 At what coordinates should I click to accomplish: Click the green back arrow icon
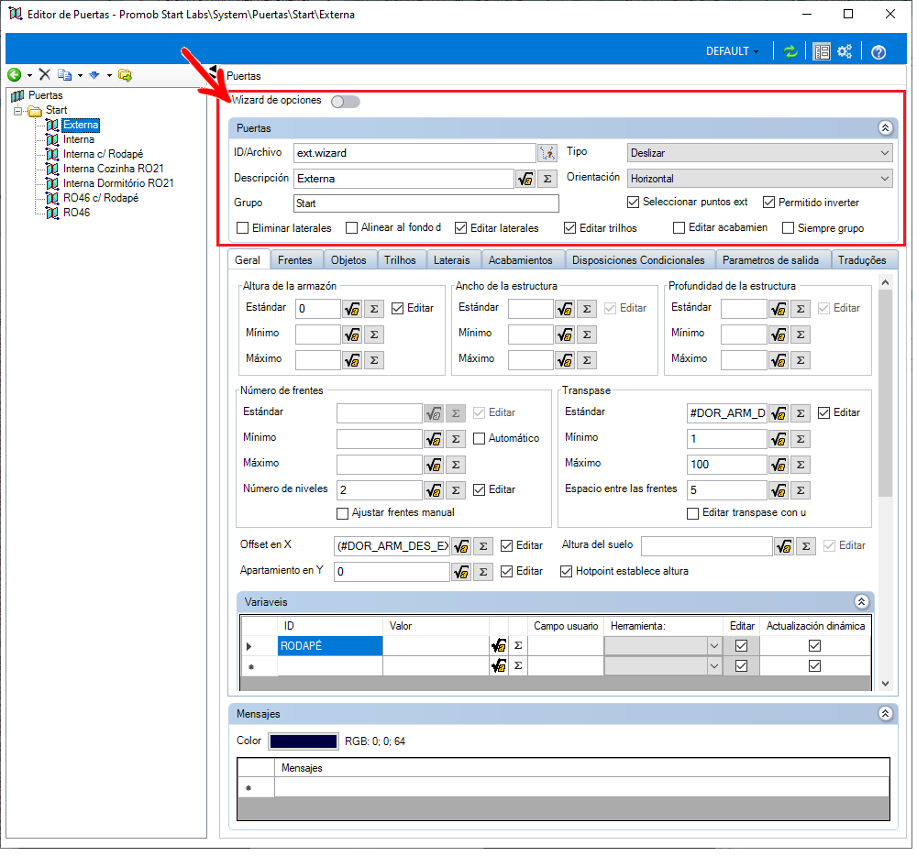pyautogui.click(x=15, y=75)
